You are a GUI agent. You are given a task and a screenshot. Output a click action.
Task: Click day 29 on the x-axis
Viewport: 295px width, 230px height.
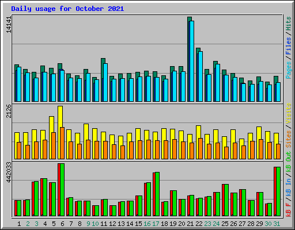(259, 224)
